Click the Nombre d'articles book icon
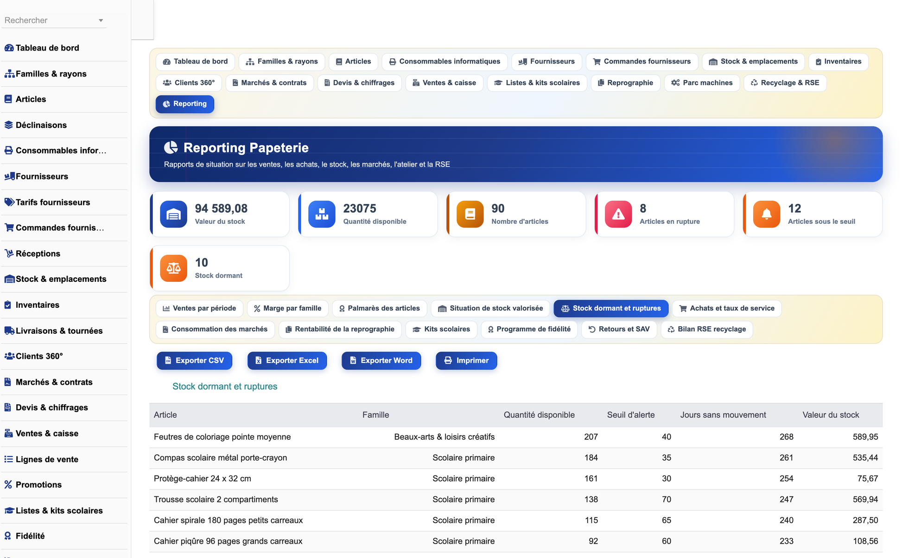The image size is (902, 558). (x=470, y=214)
